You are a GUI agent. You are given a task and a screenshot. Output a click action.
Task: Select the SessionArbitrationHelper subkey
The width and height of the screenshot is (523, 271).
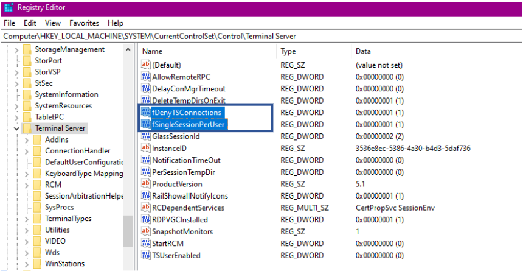tap(84, 196)
